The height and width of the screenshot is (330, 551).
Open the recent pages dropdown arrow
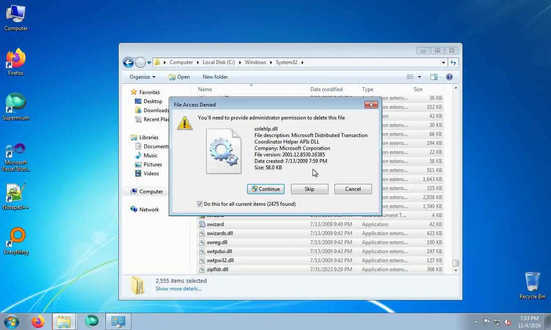[x=149, y=63]
